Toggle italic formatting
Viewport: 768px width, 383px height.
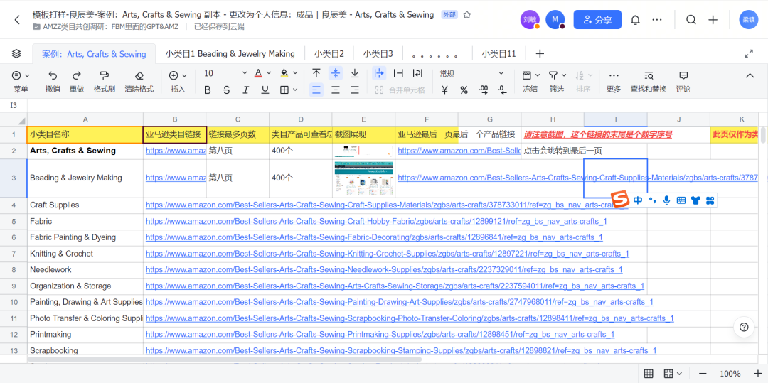coord(245,90)
